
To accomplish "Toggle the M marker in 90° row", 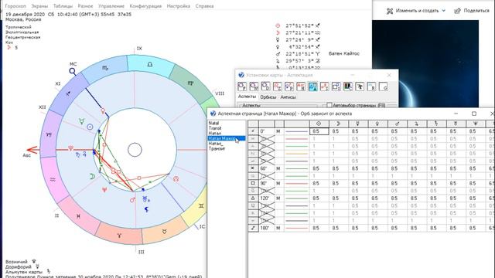I will pyautogui.click(x=278, y=184).
